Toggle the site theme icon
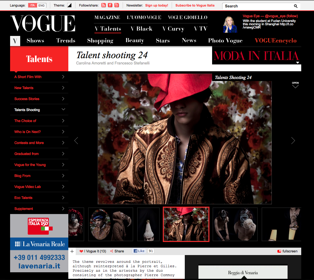The image size is (314, 280). 69,5
